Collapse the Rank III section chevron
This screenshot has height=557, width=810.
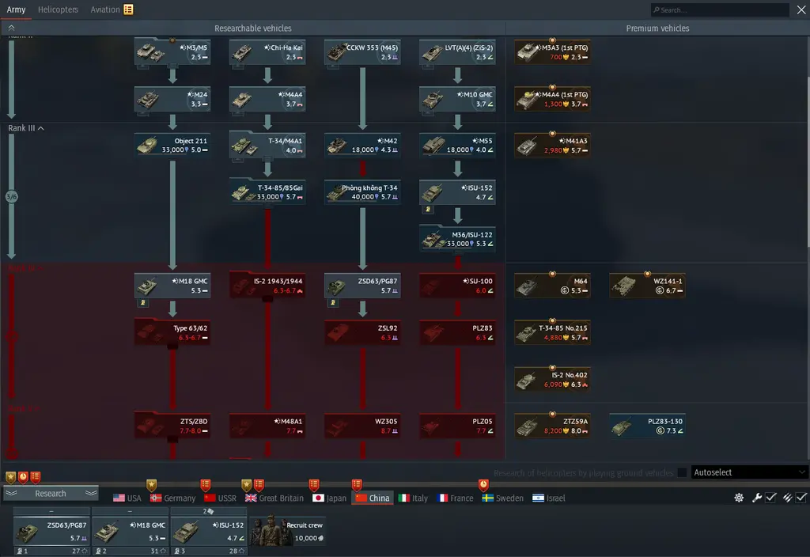click(40, 128)
